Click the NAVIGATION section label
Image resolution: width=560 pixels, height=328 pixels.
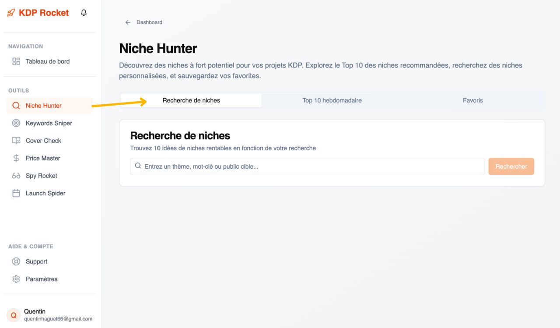tap(26, 46)
